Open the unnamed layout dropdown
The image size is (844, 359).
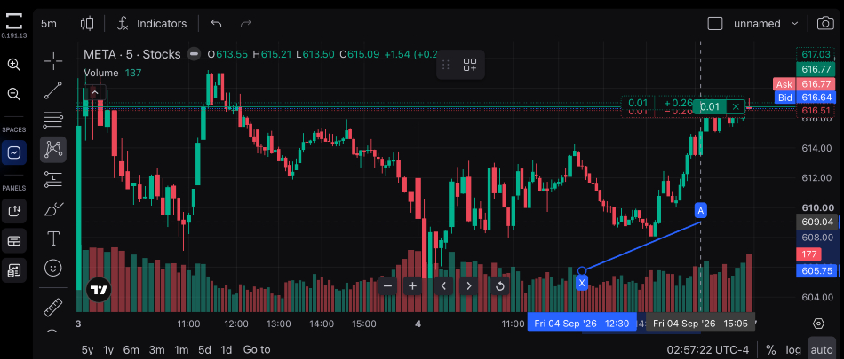coord(765,24)
